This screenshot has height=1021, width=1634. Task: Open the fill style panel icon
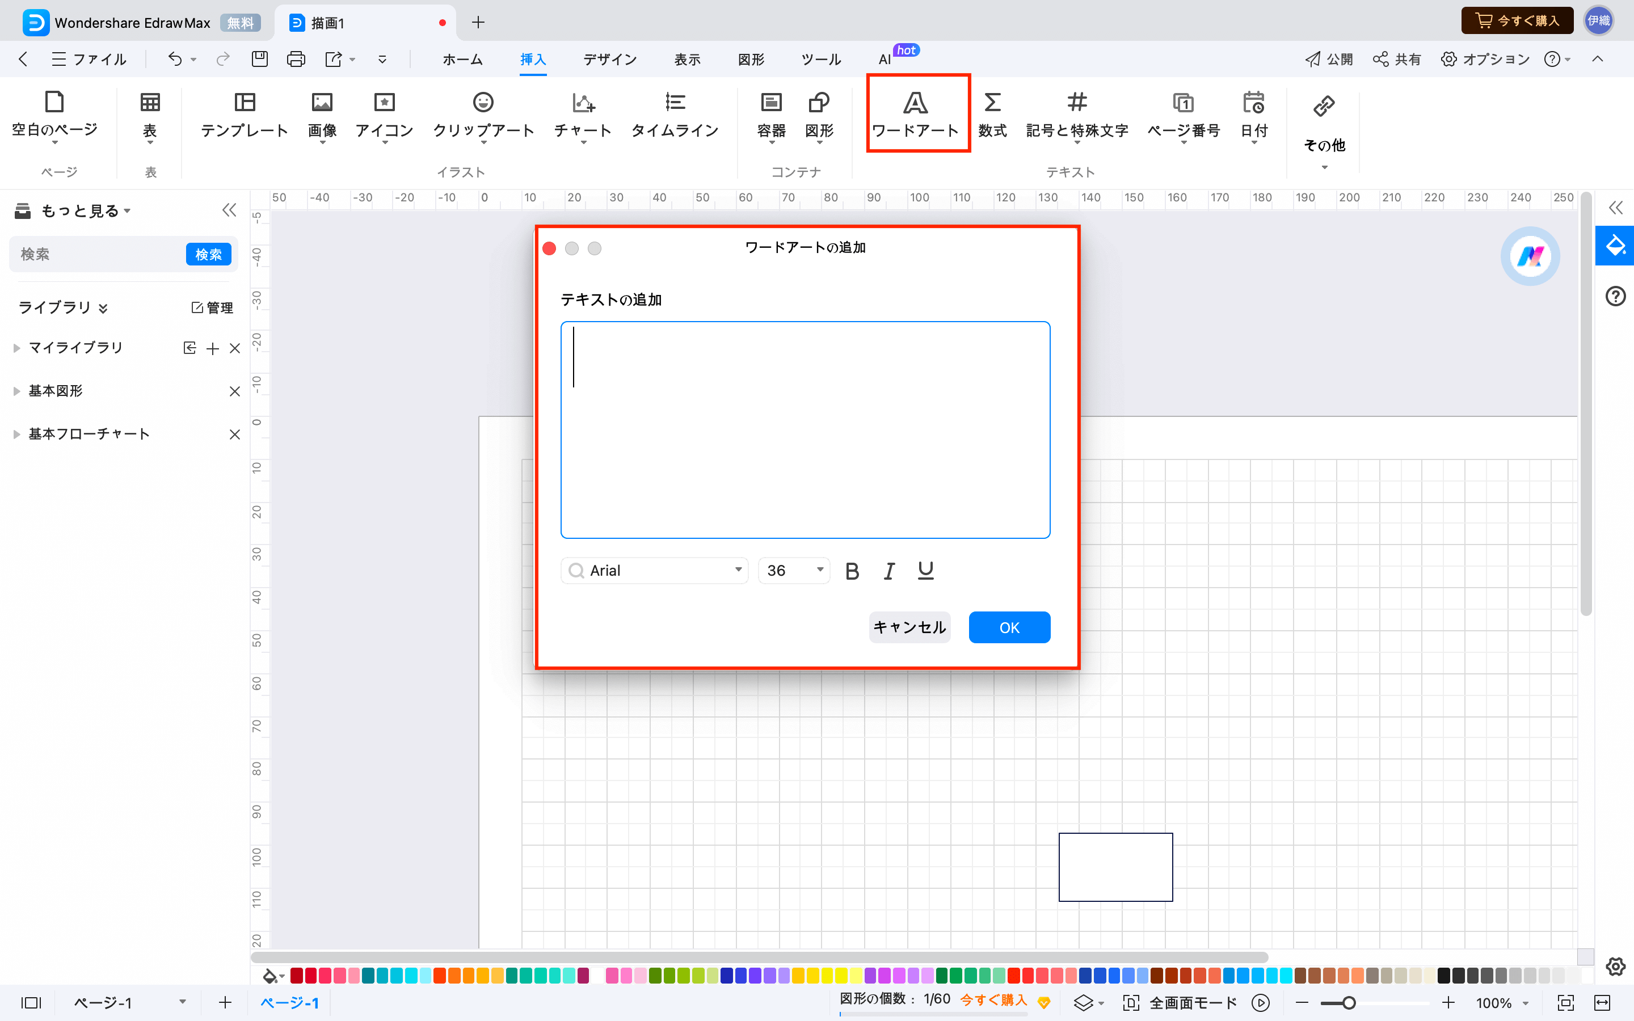pyautogui.click(x=1615, y=245)
